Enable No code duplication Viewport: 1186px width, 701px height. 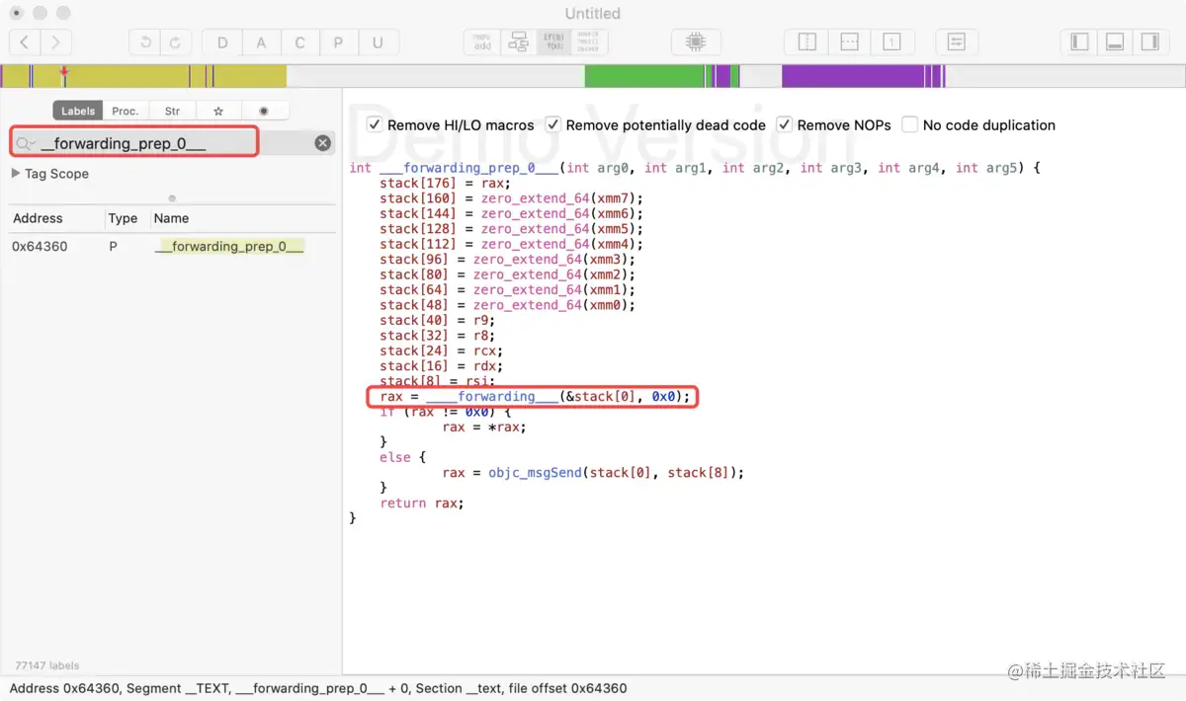tap(909, 124)
